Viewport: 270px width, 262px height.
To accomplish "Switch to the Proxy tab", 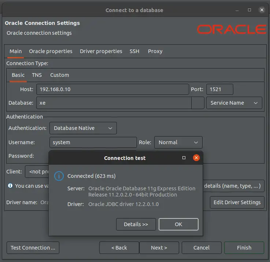I will pyautogui.click(x=155, y=51).
